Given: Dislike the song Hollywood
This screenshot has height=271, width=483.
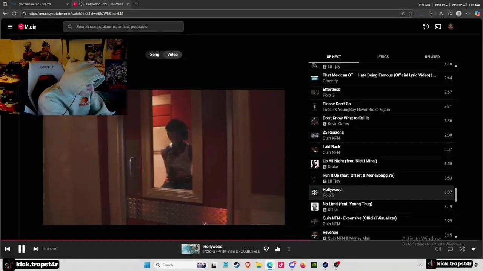Looking at the screenshot, I should [266, 249].
